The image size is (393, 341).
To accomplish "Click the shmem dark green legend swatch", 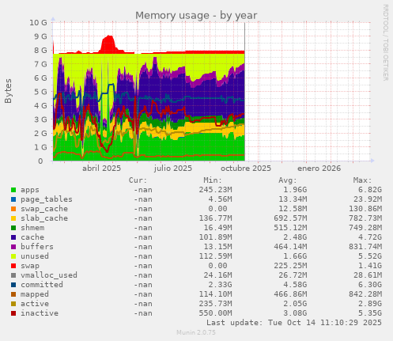I will click(x=13, y=228).
